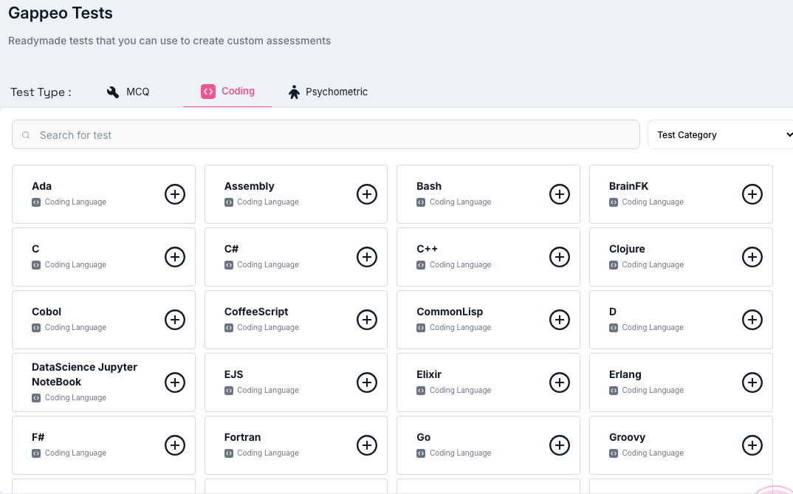Click the C++ test title
793x494 pixels.
427,249
